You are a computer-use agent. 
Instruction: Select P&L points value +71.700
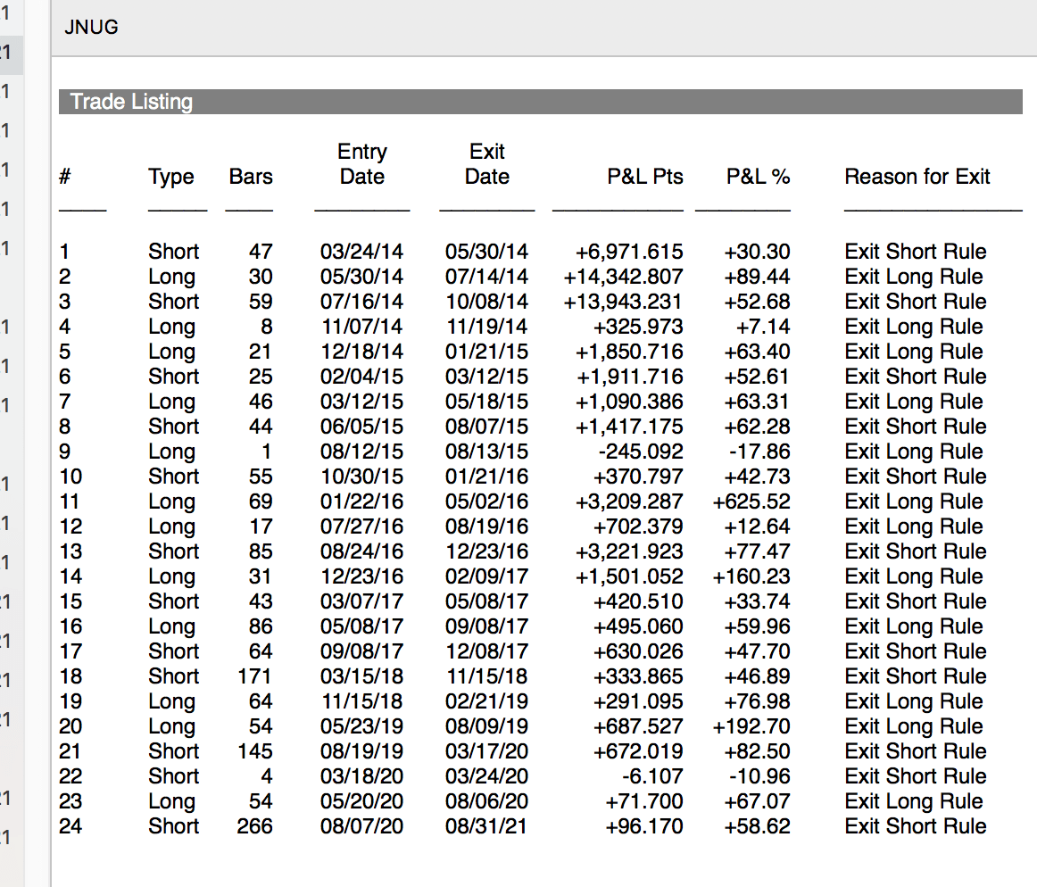pyautogui.click(x=643, y=801)
